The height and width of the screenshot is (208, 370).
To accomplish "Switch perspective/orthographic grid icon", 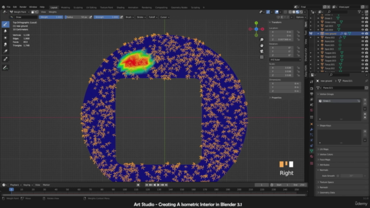I will click(x=262, y=57).
